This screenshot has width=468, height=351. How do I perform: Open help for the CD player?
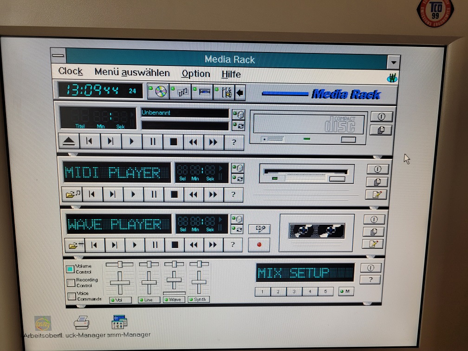[234, 143]
